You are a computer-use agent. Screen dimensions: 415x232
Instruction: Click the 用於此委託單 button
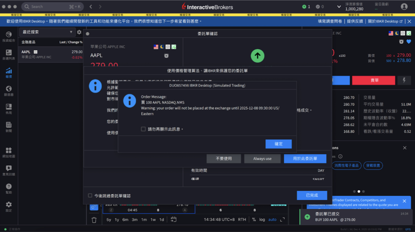(305, 159)
